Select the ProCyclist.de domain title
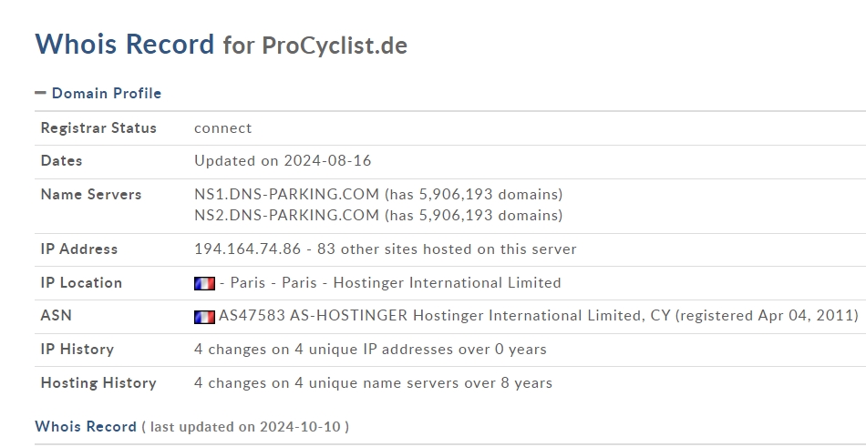Image resolution: width=866 pixels, height=447 pixels. tap(335, 46)
